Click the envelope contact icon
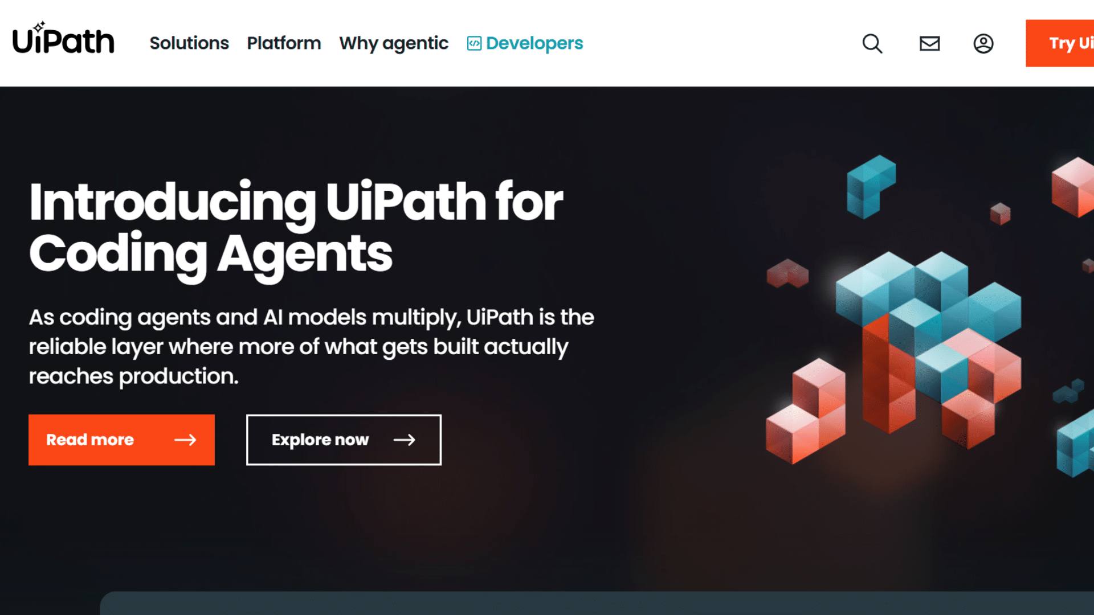This screenshot has height=615, width=1094. (x=929, y=43)
